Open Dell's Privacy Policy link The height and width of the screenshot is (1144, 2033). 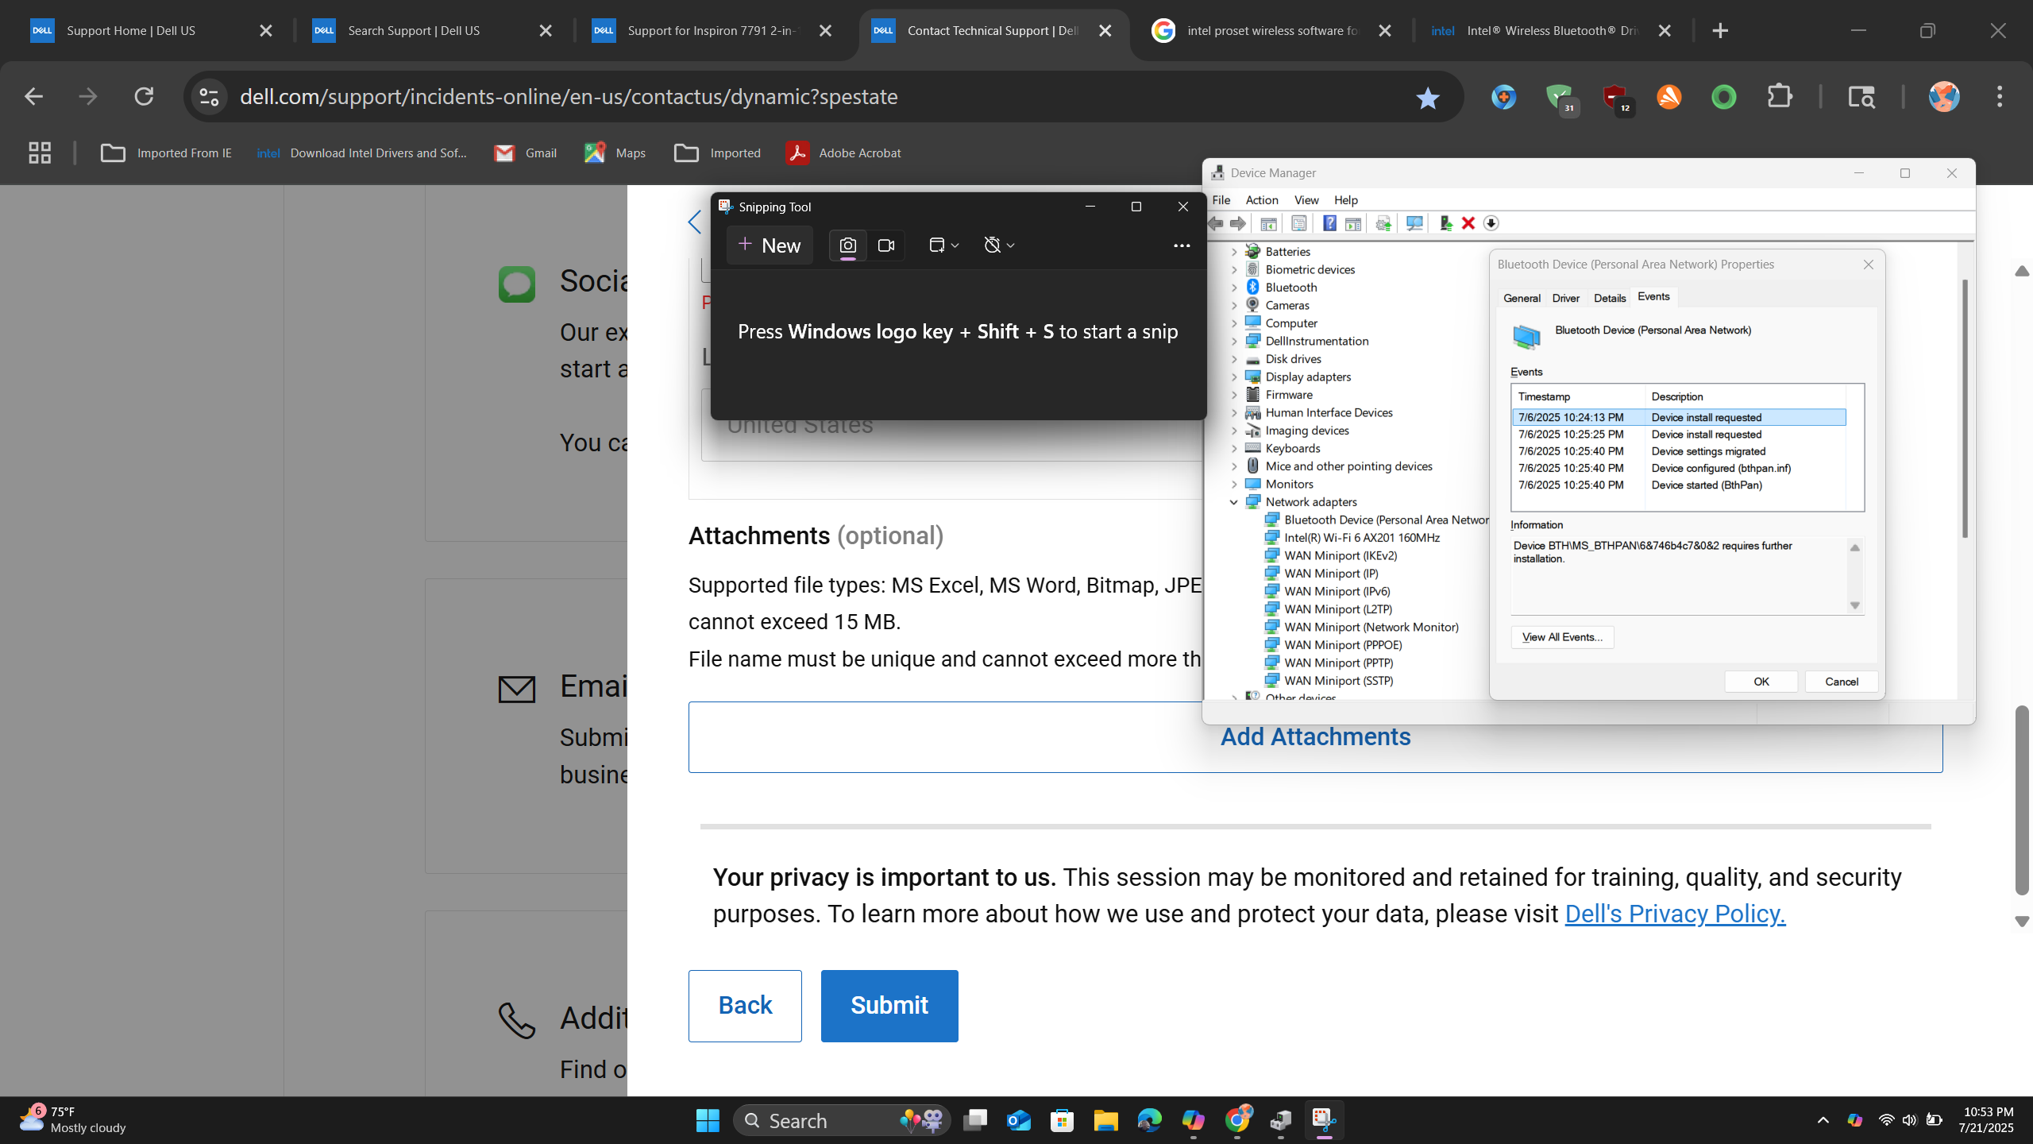pos(1674,914)
